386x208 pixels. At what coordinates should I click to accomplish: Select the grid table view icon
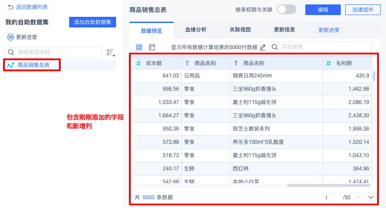tap(139, 47)
